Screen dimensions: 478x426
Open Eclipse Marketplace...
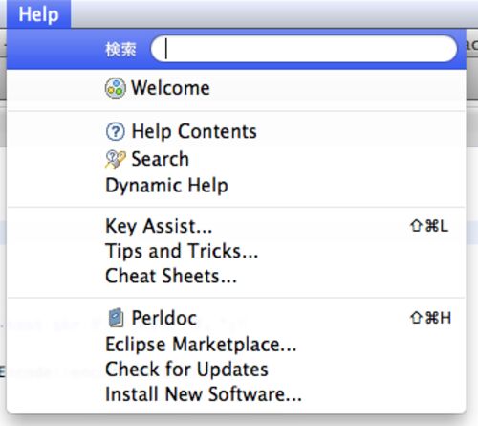tap(236, 345)
